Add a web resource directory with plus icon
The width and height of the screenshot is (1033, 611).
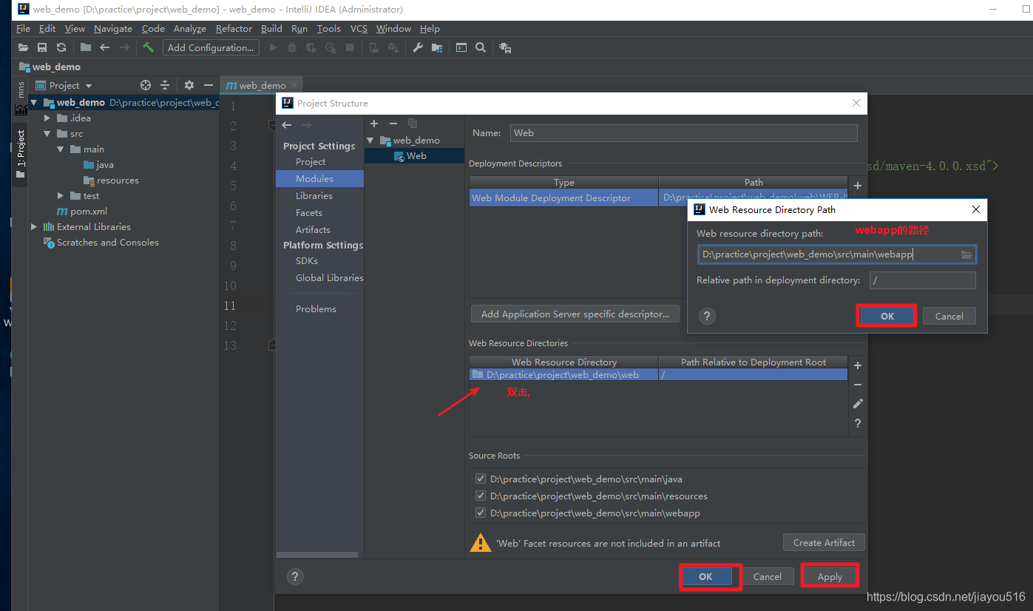(858, 365)
